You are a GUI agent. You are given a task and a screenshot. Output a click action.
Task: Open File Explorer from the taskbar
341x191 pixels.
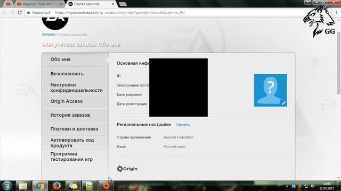(x=23, y=186)
